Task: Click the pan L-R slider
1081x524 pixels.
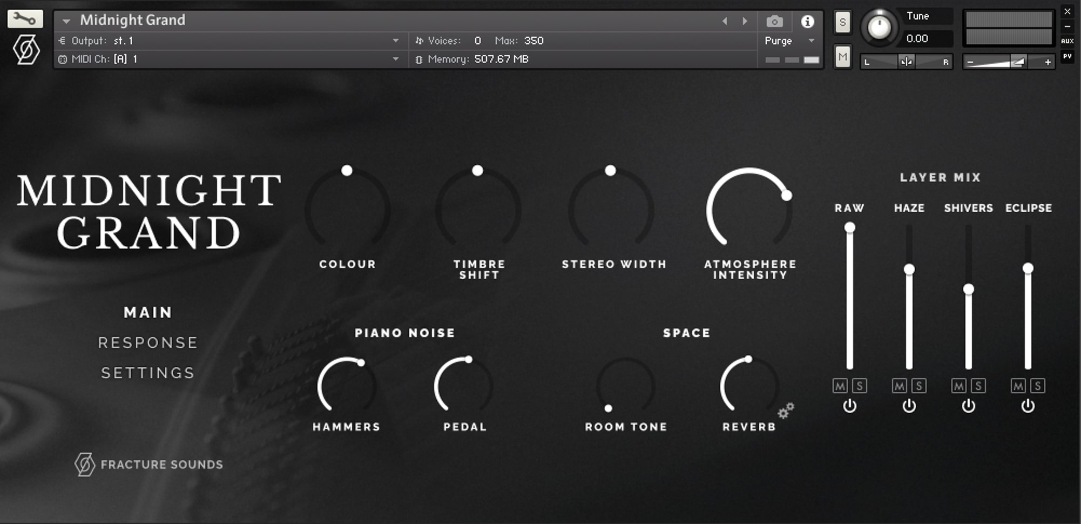Action: coord(906,62)
